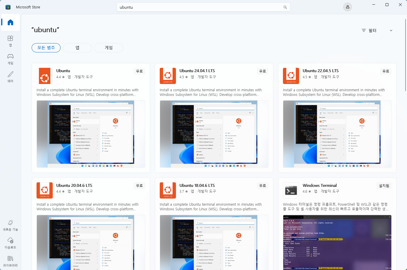Screen dimensions: 407x270
Task: Click the 무료 button on Ubuntu 24.04.1 LTS
Action: point(263,71)
